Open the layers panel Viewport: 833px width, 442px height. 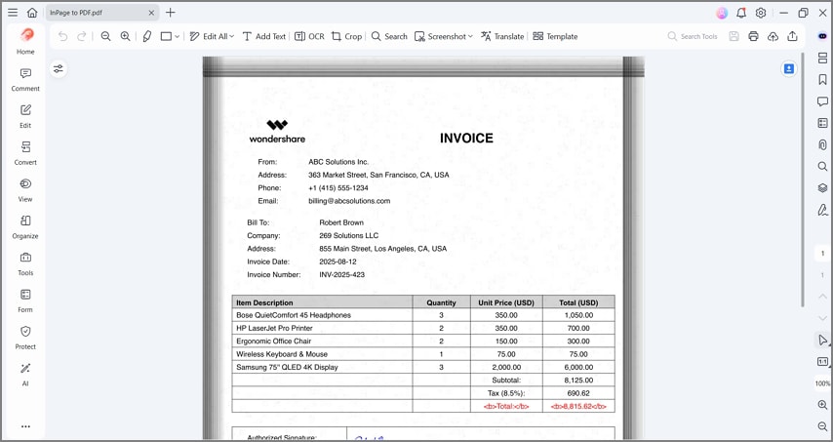point(822,188)
